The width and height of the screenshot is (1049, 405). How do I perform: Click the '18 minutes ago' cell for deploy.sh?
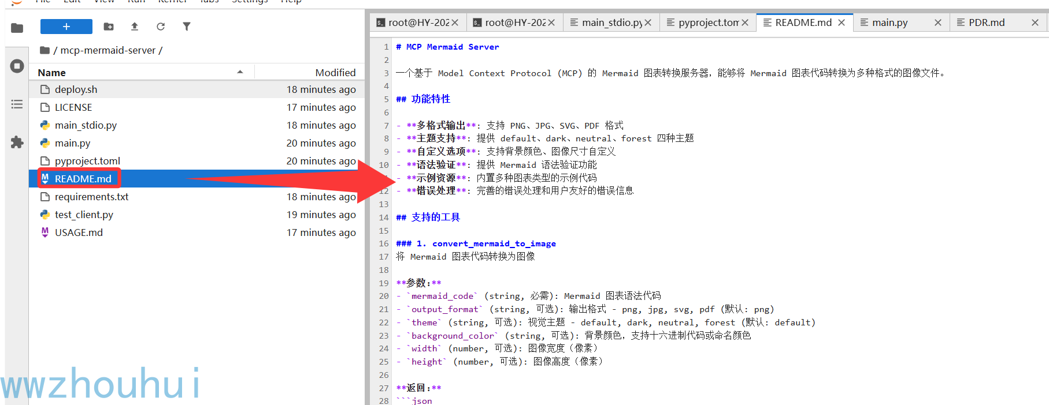coord(321,89)
